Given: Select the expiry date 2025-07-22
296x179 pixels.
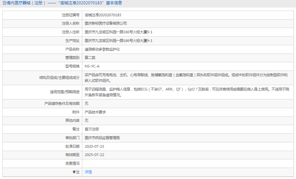Looking at the screenshot, I should tap(94, 155).
